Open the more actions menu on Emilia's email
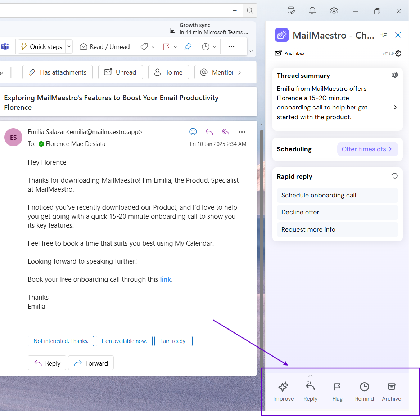This screenshot has height=416, width=420. click(x=242, y=132)
